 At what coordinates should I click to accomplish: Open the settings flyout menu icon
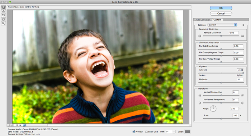pyautogui.click(x=243, y=25)
